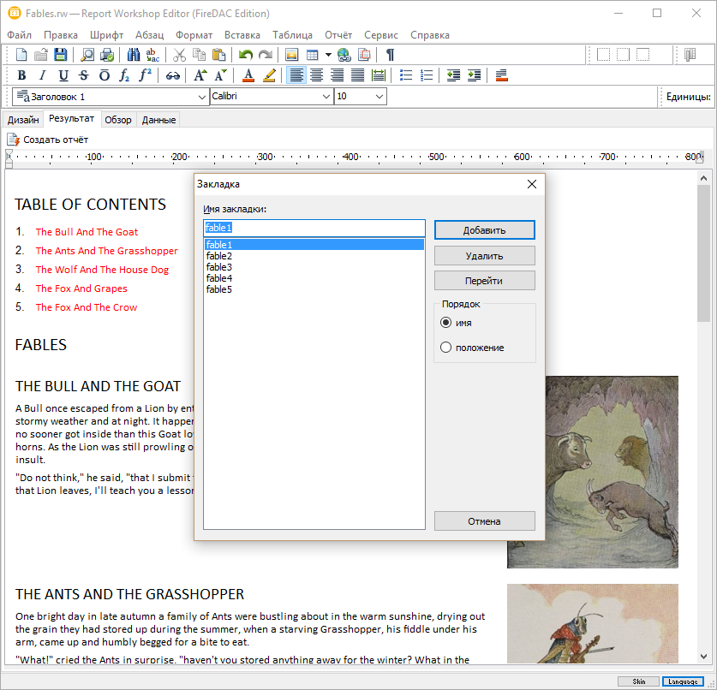Image resolution: width=717 pixels, height=690 pixels.
Task: Click the Insert picture icon
Action: click(x=292, y=55)
